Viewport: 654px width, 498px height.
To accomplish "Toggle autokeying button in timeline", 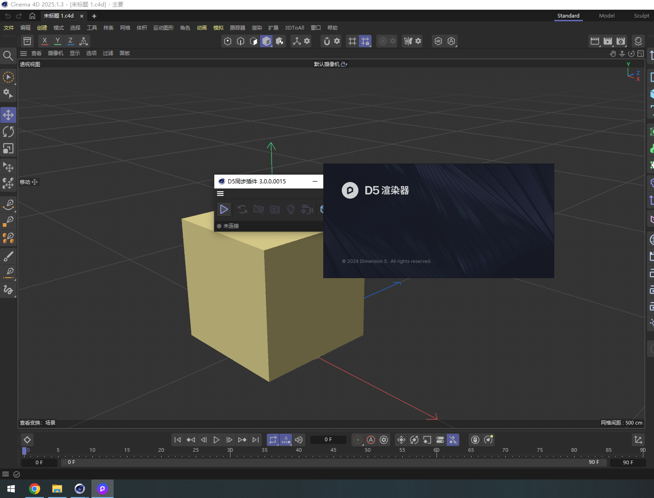I will 371,440.
